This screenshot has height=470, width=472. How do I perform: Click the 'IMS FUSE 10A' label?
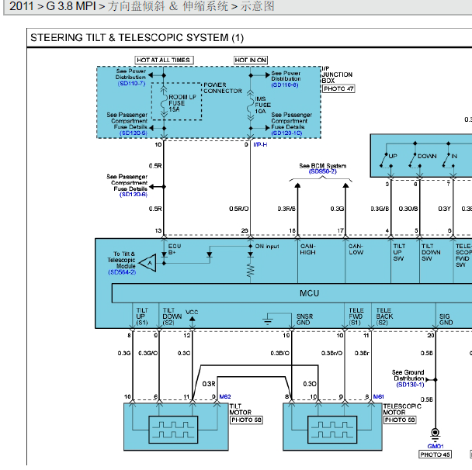[262, 105]
